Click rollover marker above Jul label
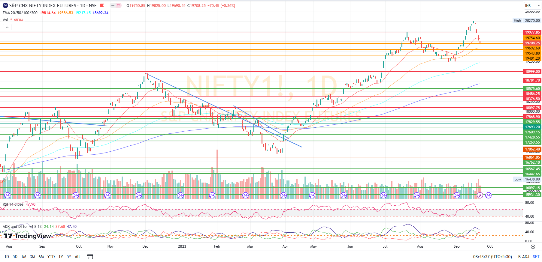The image size is (542, 262). click(383, 195)
